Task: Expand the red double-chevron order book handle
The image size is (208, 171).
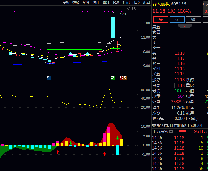Action: pyautogui.click(x=185, y=26)
